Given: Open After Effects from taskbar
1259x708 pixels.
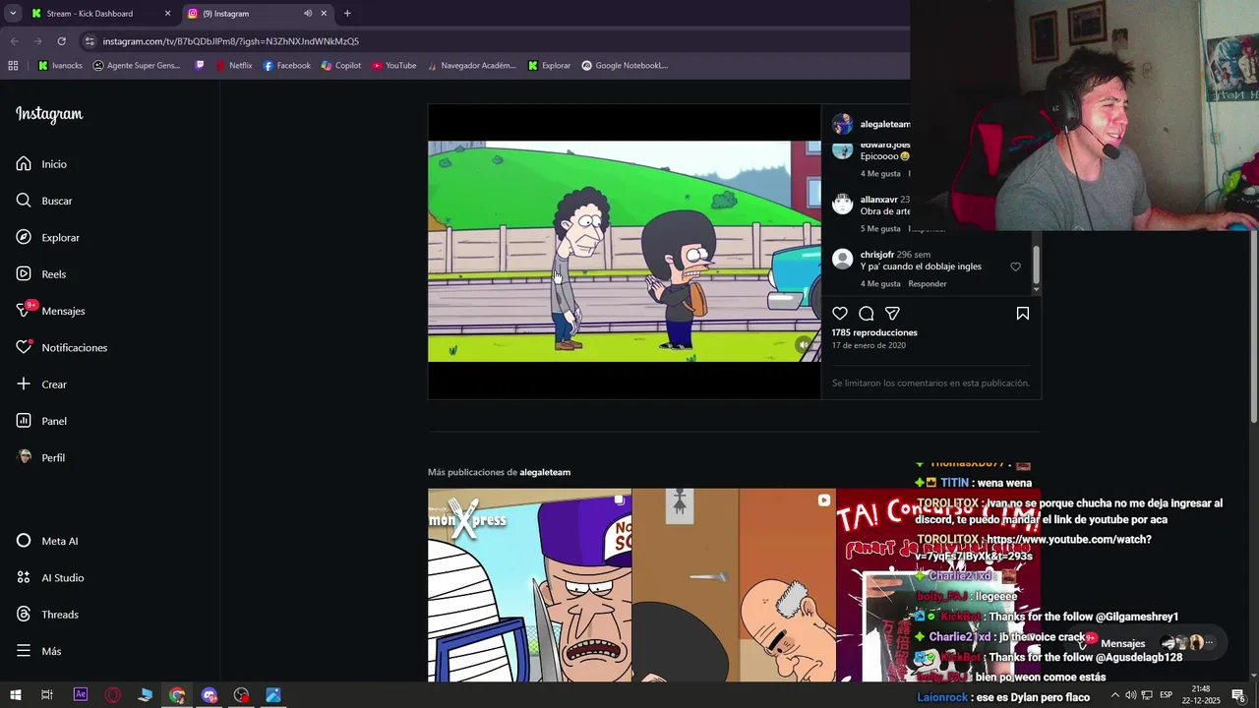Looking at the screenshot, I should pyautogui.click(x=81, y=695).
